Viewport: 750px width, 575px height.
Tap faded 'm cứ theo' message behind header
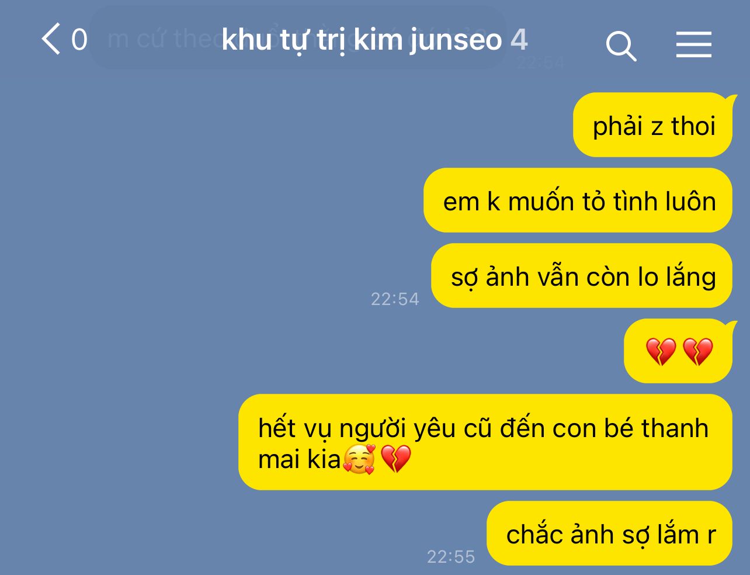click(298, 39)
